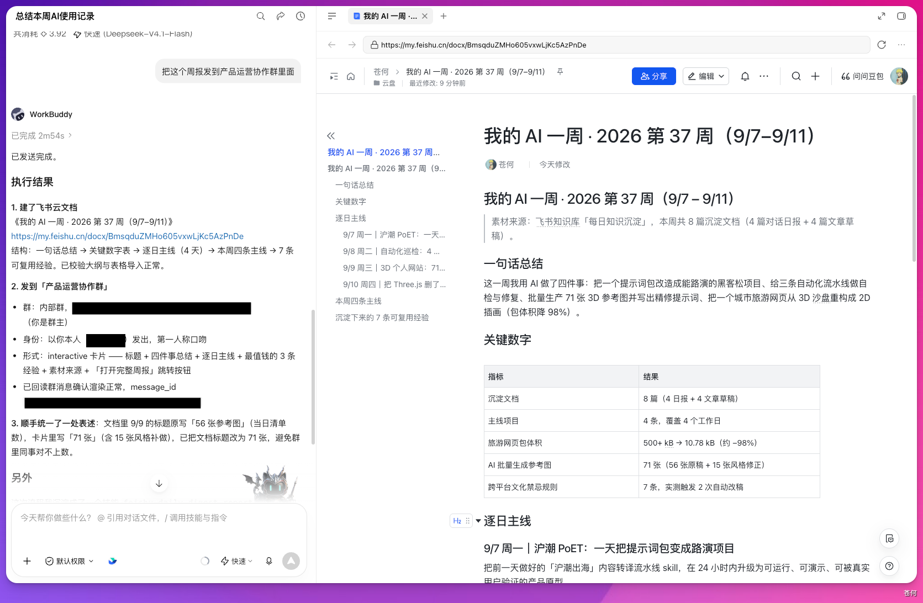The width and height of the screenshot is (923, 603).
Task: Jump to 关键数字 in outline
Action: point(351,202)
